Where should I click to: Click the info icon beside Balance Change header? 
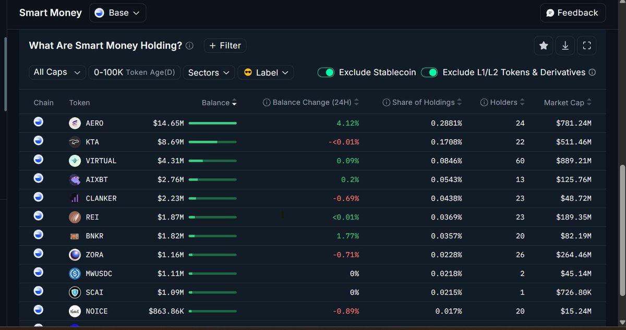tap(267, 102)
